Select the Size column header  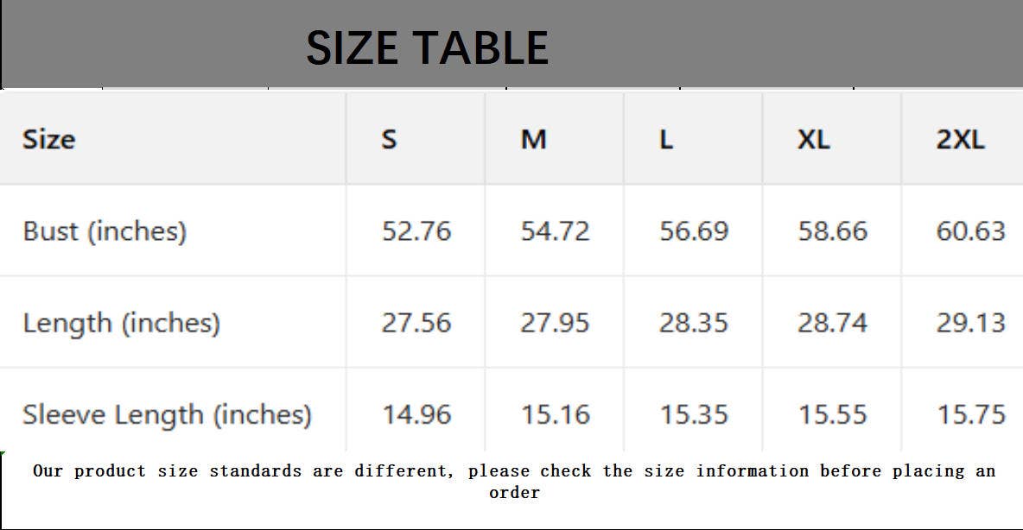pos(48,139)
